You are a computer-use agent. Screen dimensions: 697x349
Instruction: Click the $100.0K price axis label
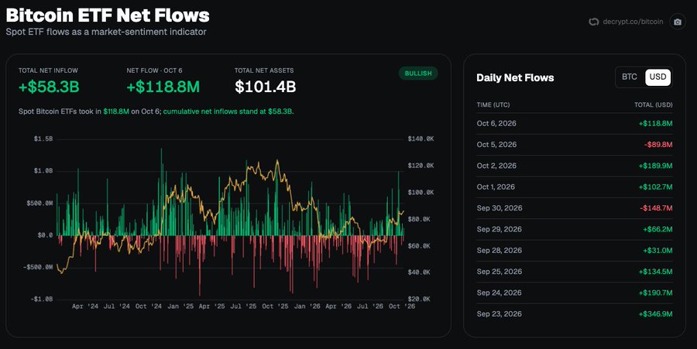tap(421, 192)
